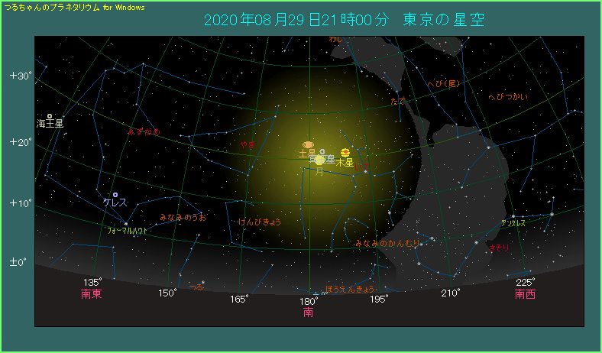602x353 pixels.
Task: Click the 南西 direction label
Action: pyautogui.click(x=525, y=293)
